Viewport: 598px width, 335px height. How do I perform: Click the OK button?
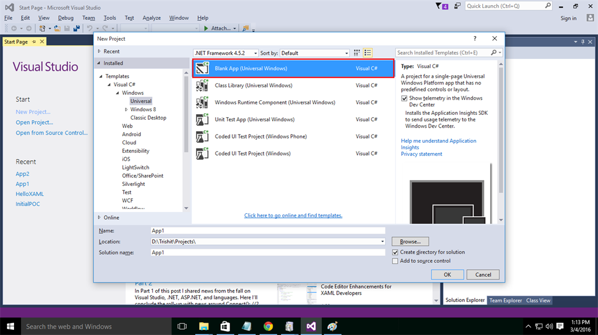[447, 274]
